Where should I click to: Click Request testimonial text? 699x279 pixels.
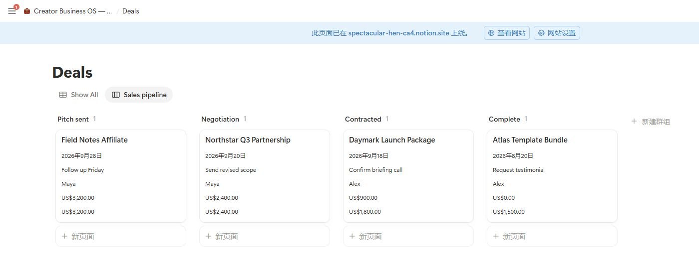point(519,170)
